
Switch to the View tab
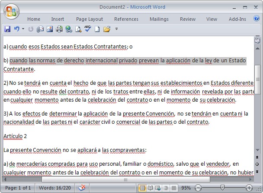(212, 19)
